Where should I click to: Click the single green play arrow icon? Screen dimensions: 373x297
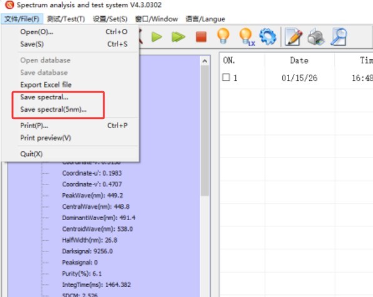[156, 37]
